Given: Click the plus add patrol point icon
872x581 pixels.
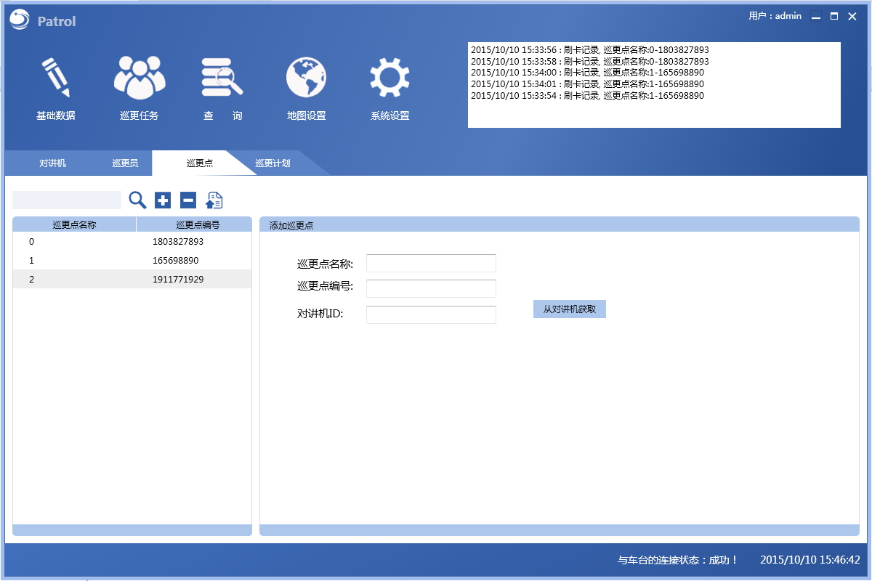Looking at the screenshot, I should pos(163,200).
